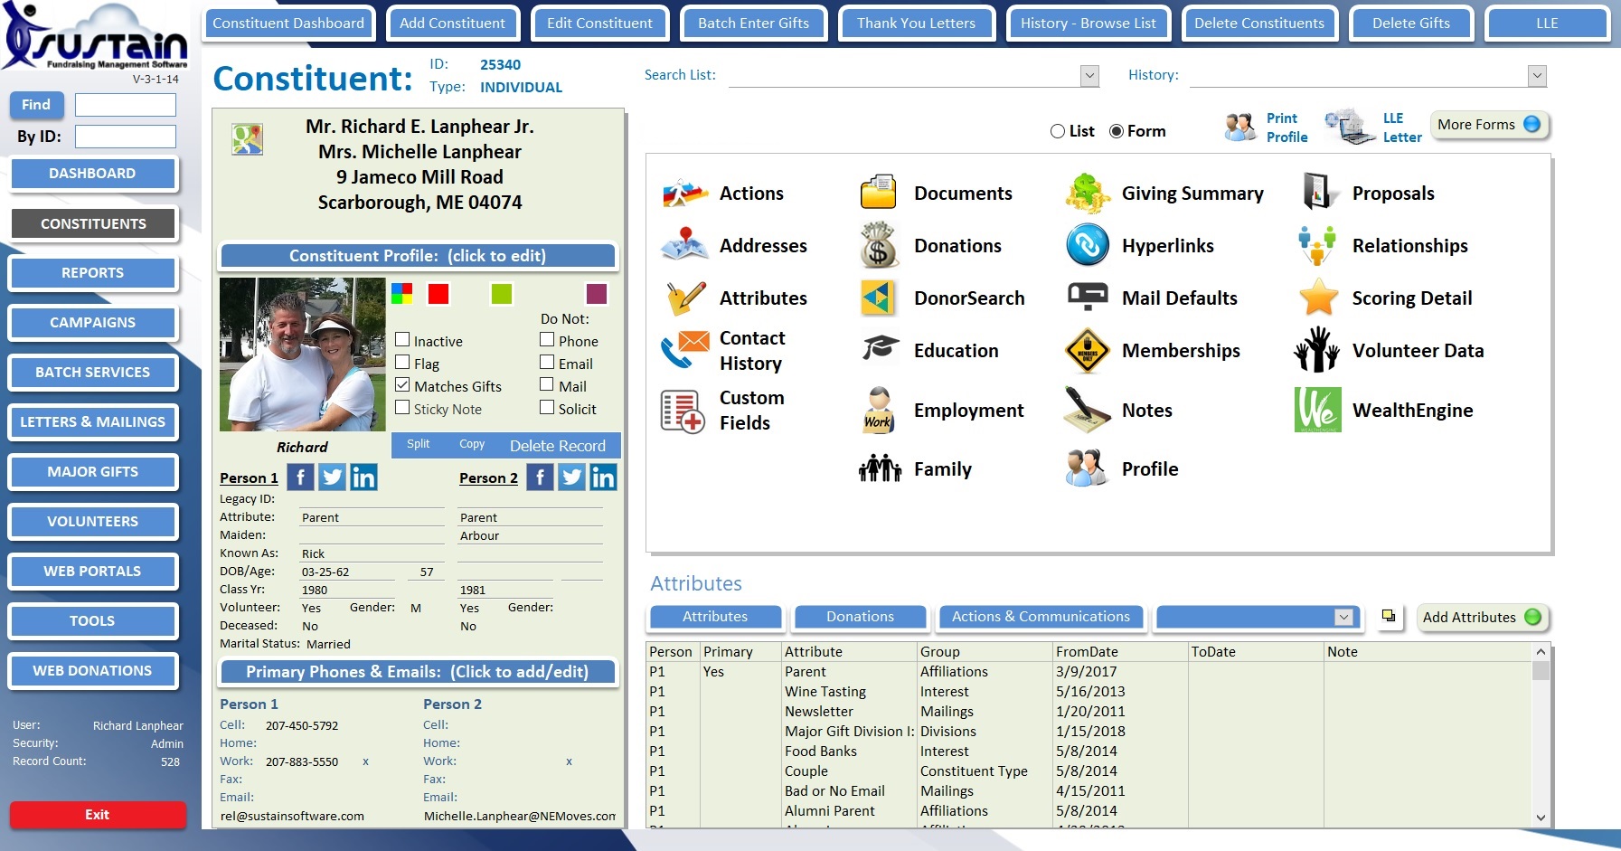This screenshot has height=851, width=1621.
Task: Click the Add Constituent button
Action: pos(452,24)
